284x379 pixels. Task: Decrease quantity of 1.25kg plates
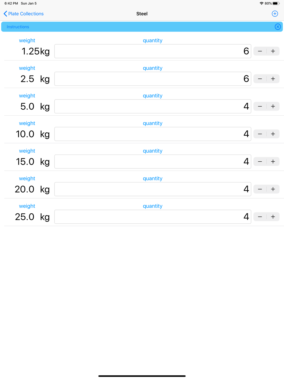pos(260,51)
